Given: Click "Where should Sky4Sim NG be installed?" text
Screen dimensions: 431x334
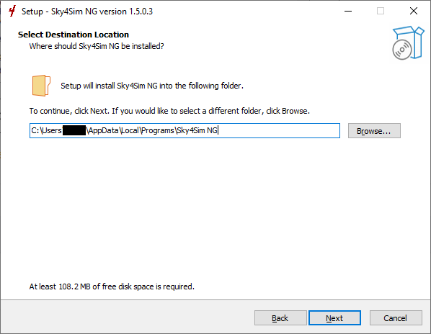Looking at the screenshot, I should point(97,46).
